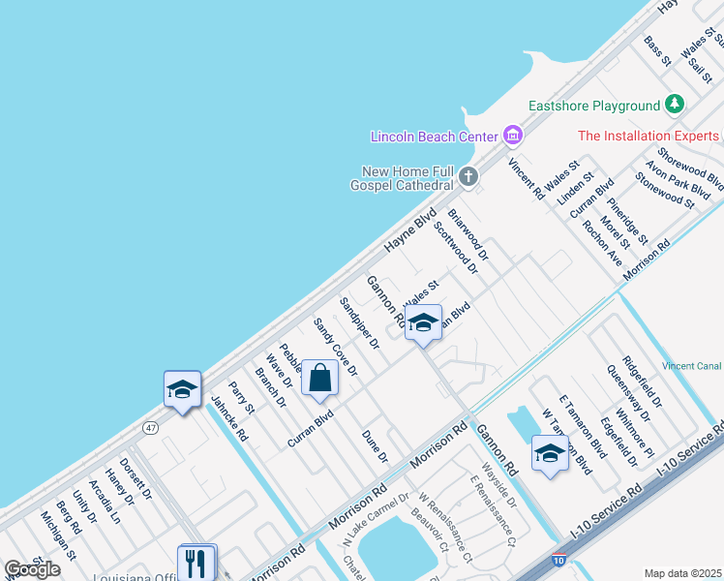Click the Michigan St label
Image resolution: width=724 pixels, height=581 pixels.
pyautogui.click(x=58, y=535)
